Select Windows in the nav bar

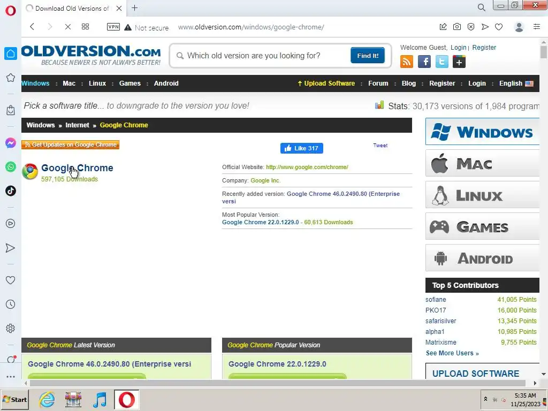point(35,83)
